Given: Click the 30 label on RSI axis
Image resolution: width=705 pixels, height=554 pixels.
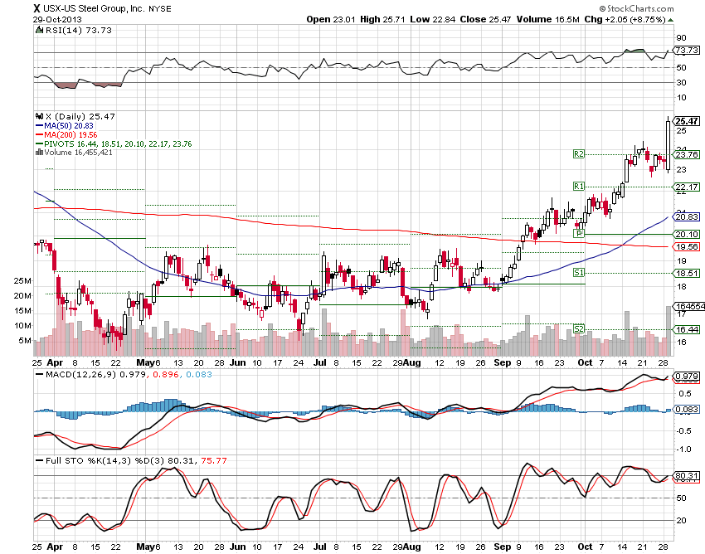Looking at the screenshot, I should pyautogui.click(x=682, y=82).
